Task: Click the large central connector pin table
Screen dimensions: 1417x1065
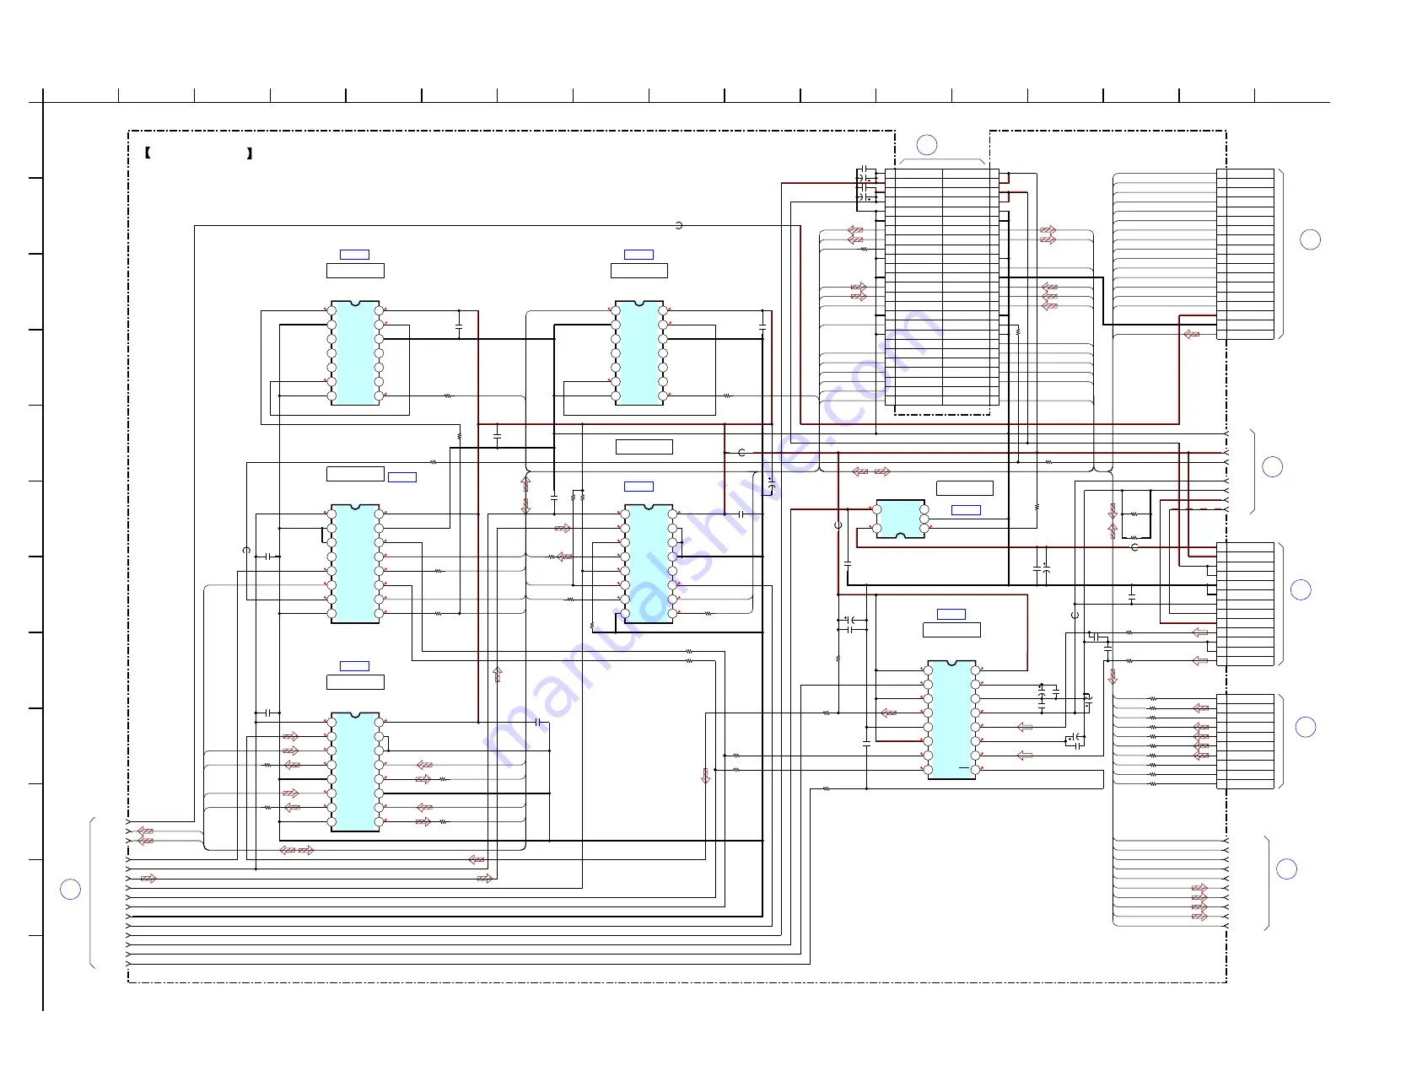Action: tap(942, 288)
